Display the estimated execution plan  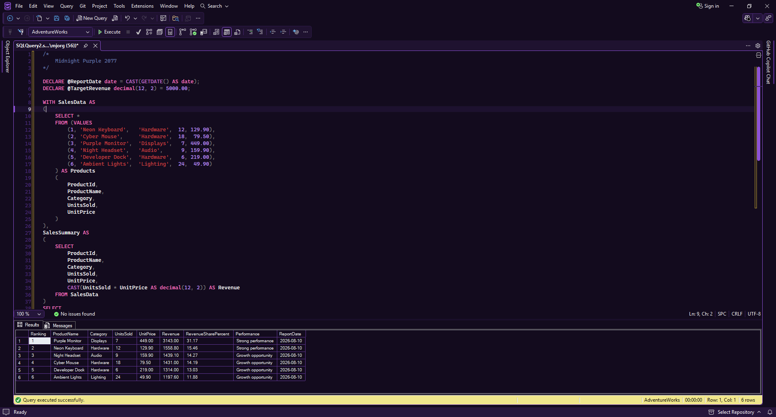pyautogui.click(x=149, y=32)
